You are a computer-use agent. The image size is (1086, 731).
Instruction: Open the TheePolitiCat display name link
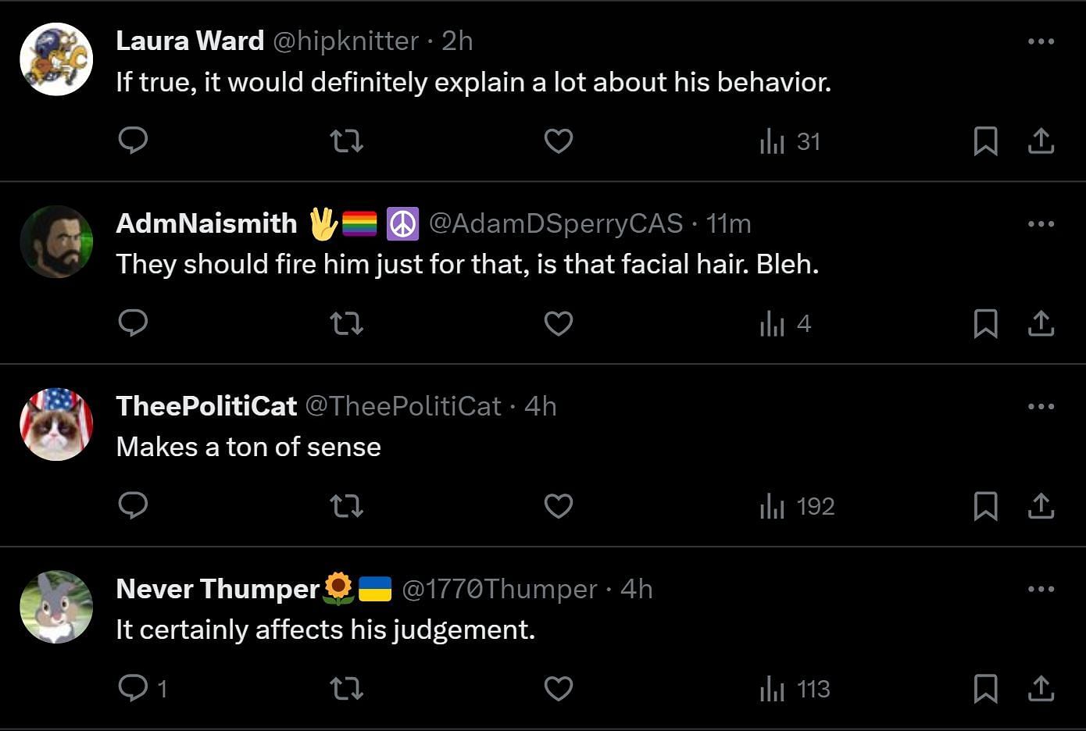[206, 406]
